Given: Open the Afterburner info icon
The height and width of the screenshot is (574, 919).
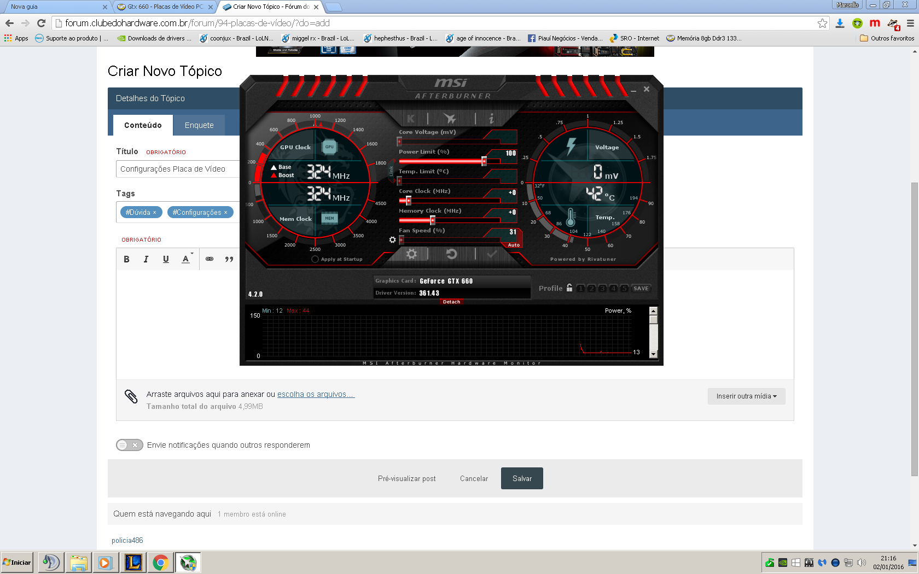Looking at the screenshot, I should [x=491, y=119].
